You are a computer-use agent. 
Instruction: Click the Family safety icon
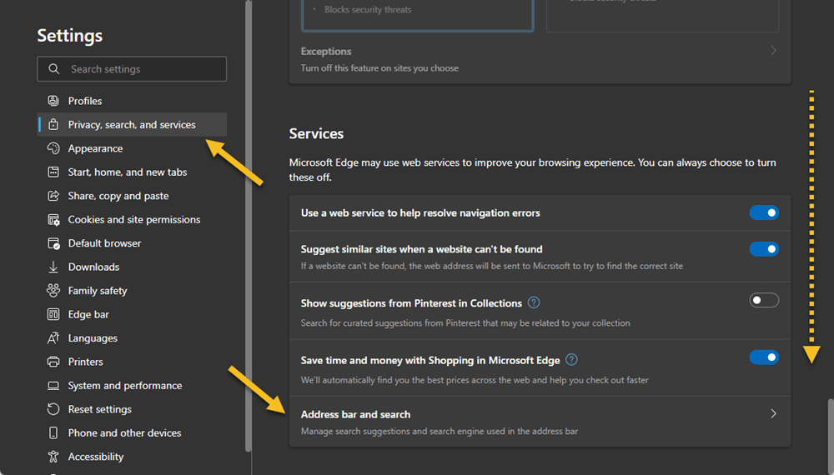[x=53, y=290]
